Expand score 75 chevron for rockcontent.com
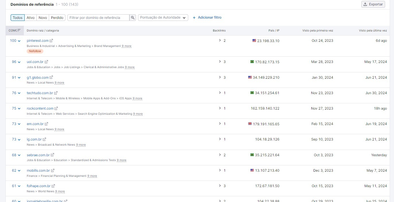 point(19,109)
